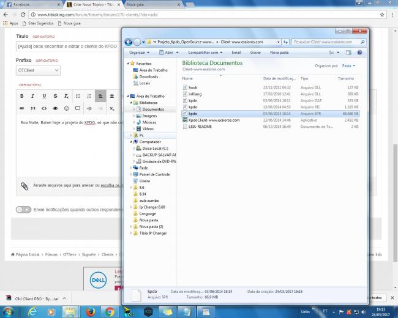Click the 'Nova pasta' toolbar button
This screenshot has width=398, height=318.
279,53
